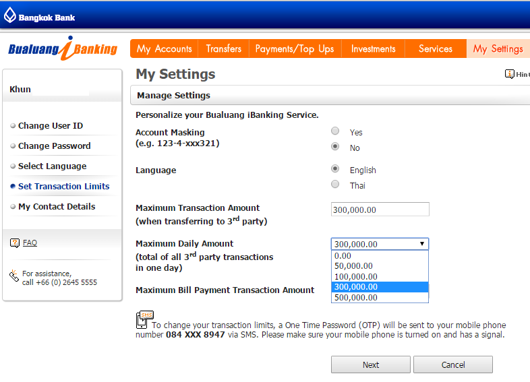Click the Cancel button
Image resolution: width=530 pixels, height=382 pixels.
pos(453,364)
